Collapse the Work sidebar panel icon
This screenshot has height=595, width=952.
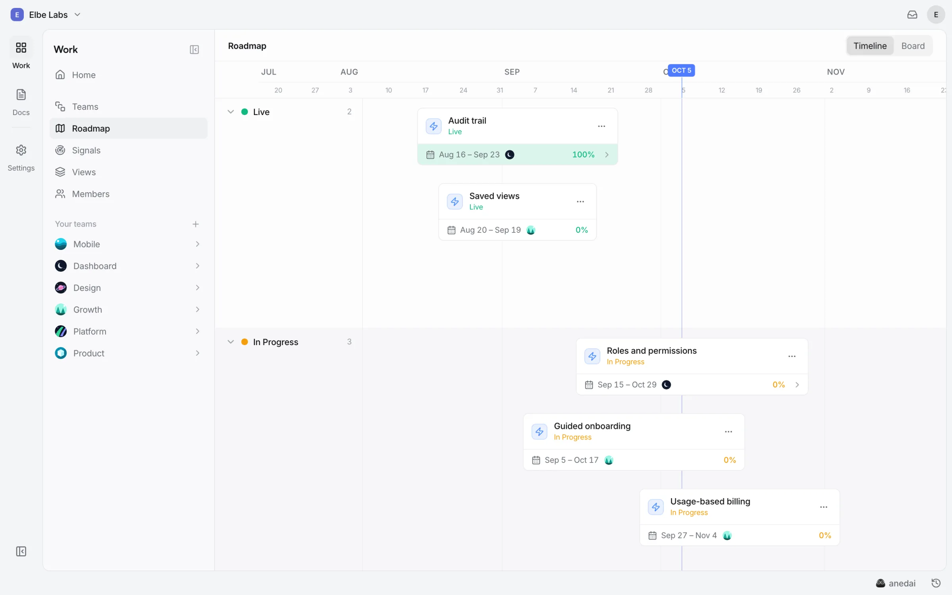tap(194, 50)
